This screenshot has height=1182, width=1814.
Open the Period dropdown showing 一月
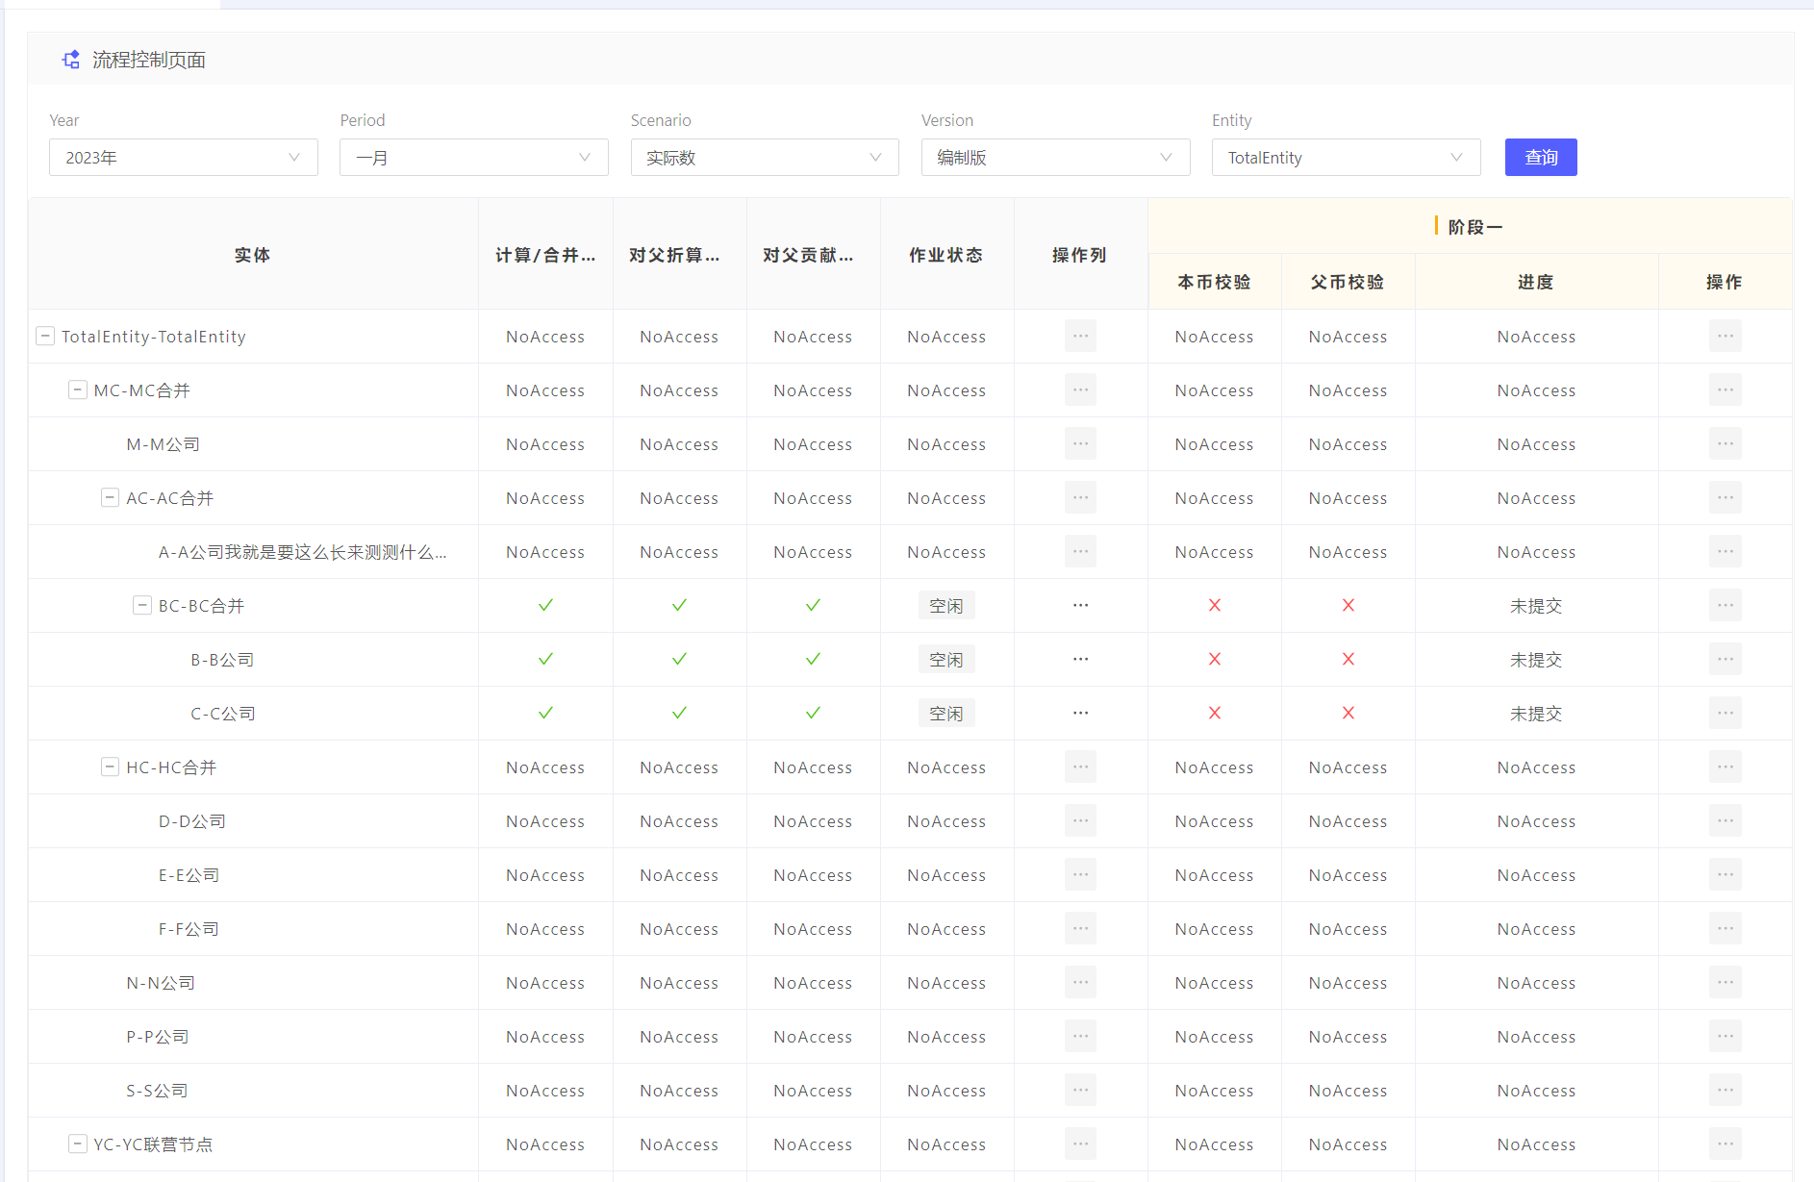coord(473,158)
